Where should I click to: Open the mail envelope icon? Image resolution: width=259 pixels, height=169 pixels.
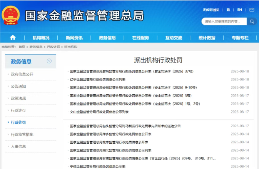[x=252, y=10]
